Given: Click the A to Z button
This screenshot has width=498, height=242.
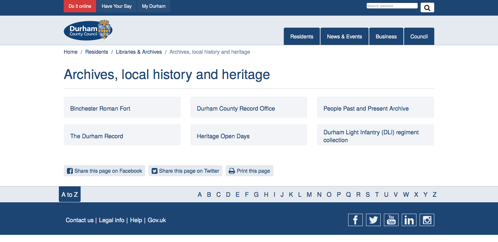Looking at the screenshot, I should click(x=70, y=194).
